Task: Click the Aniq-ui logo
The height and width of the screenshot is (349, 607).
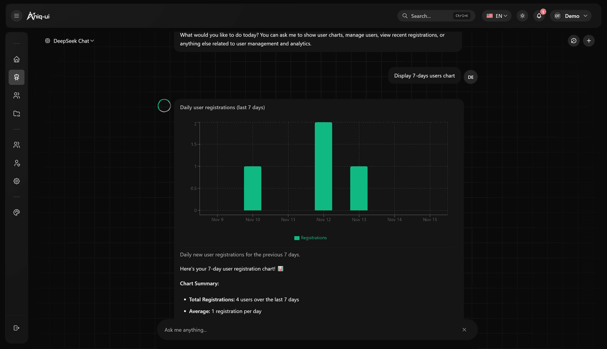Action: pyautogui.click(x=38, y=16)
